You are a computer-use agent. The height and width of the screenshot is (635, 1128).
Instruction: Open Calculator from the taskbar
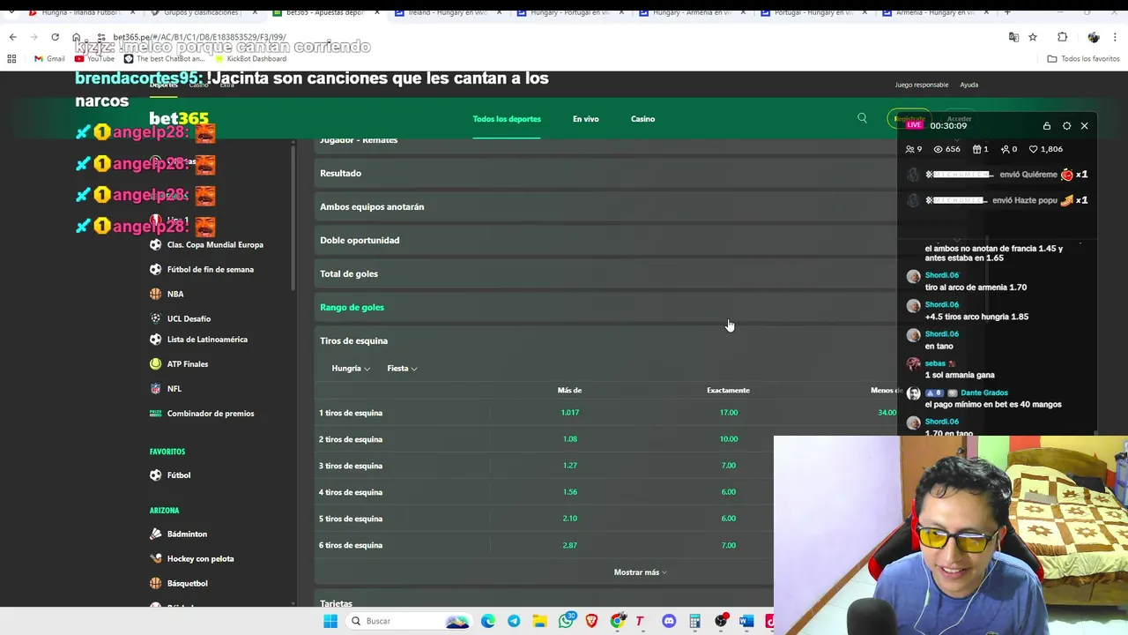point(694,621)
